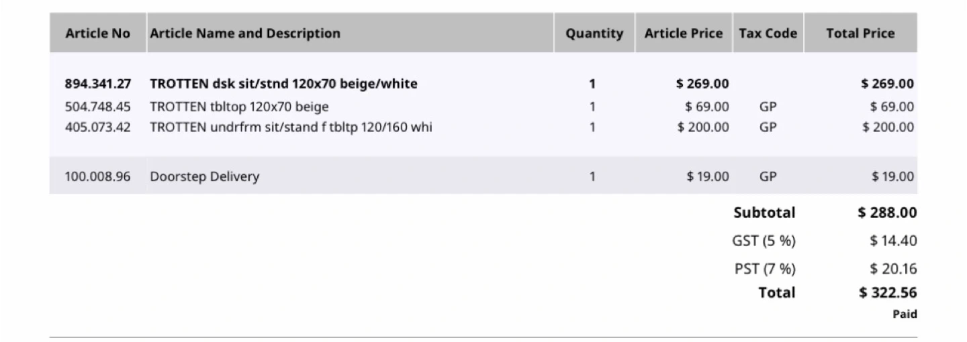967x342 pixels.
Task: Click article number 504.748.45
Action: (98, 107)
